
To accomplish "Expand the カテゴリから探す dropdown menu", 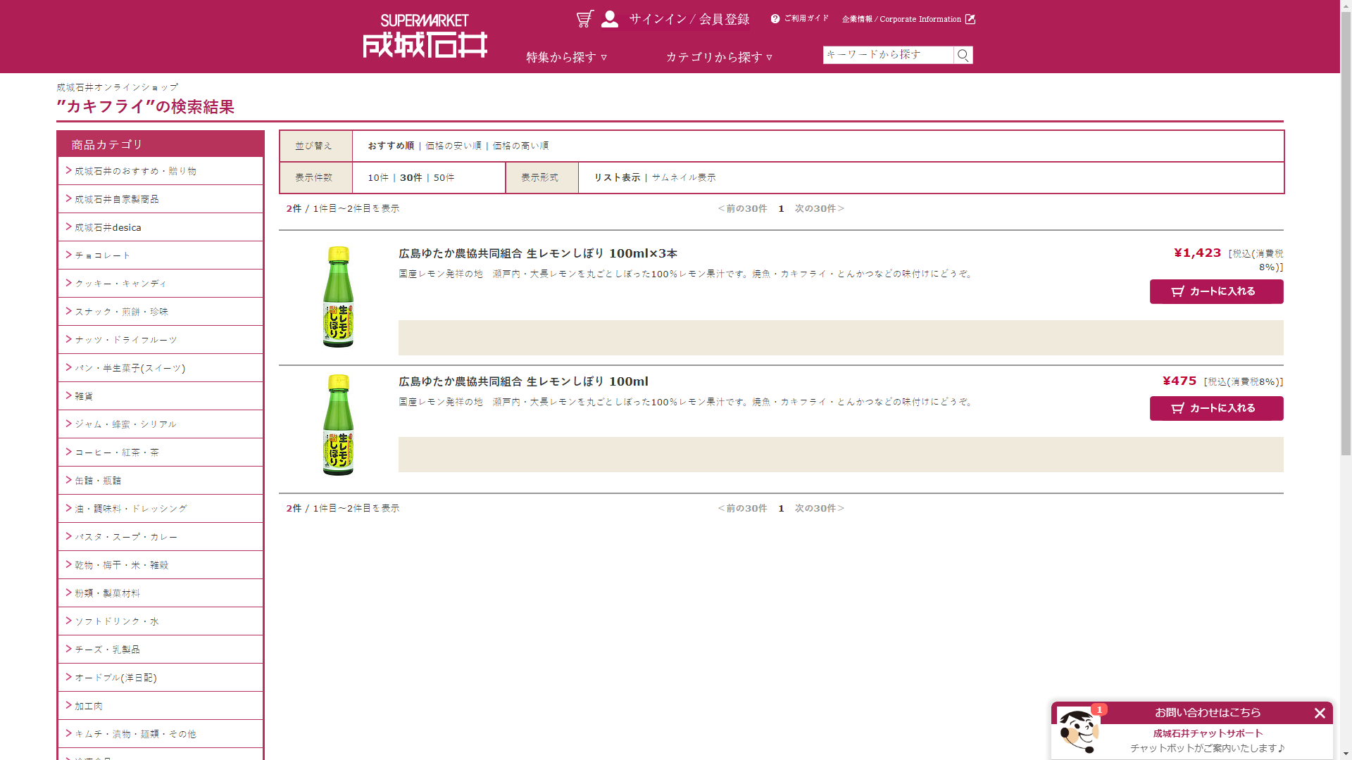I will (719, 57).
